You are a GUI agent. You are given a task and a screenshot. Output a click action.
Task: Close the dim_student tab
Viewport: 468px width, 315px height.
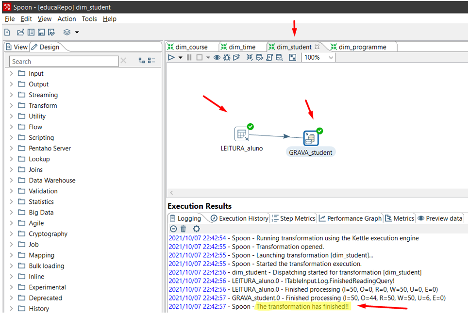pos(317,47)
